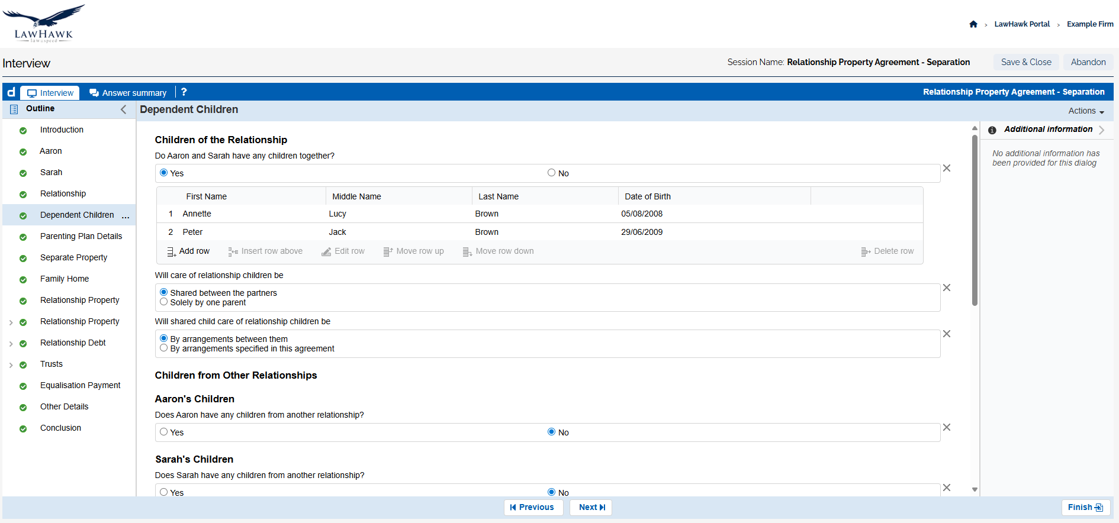Click the Next button
Image resolution: width=1119 pixels, height=523 pixels.
[x=591, y=507]
